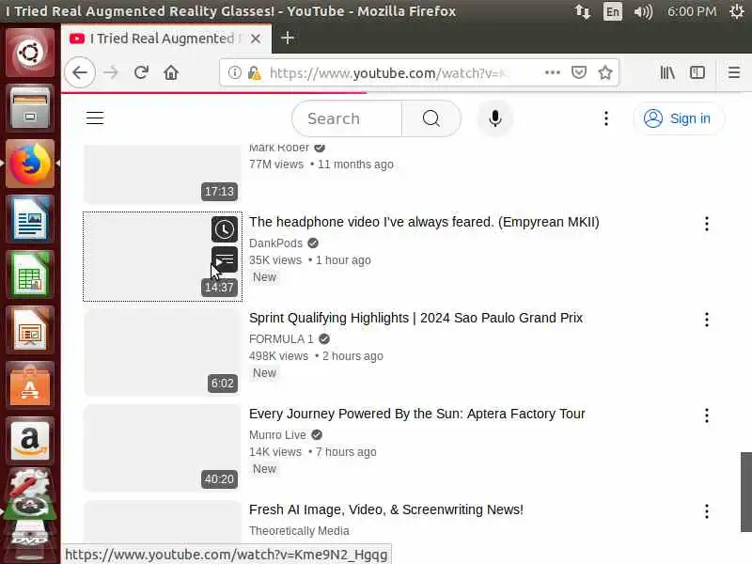Go back using the Firefox back arrow
Screen dimensions: 752x564
[x=80, y=73]
